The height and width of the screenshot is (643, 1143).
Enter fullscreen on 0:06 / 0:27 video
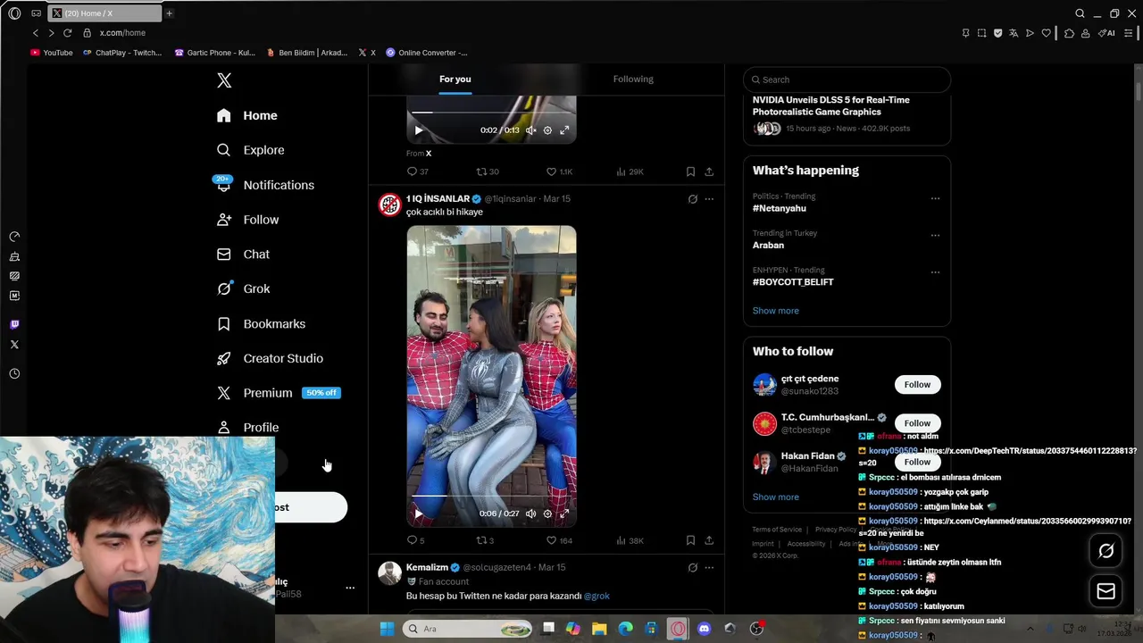tap(564, 514)
